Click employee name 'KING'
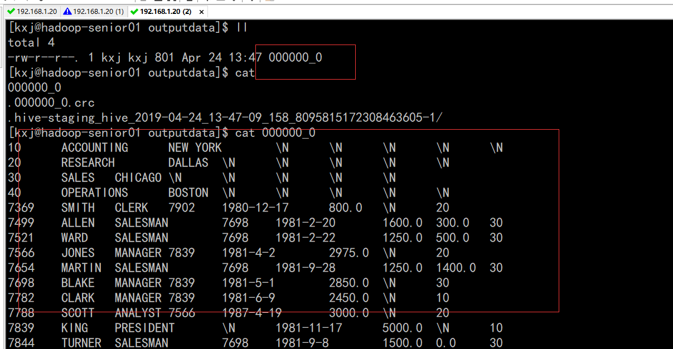This screenshot has width=673, height=349. [75, 328]
